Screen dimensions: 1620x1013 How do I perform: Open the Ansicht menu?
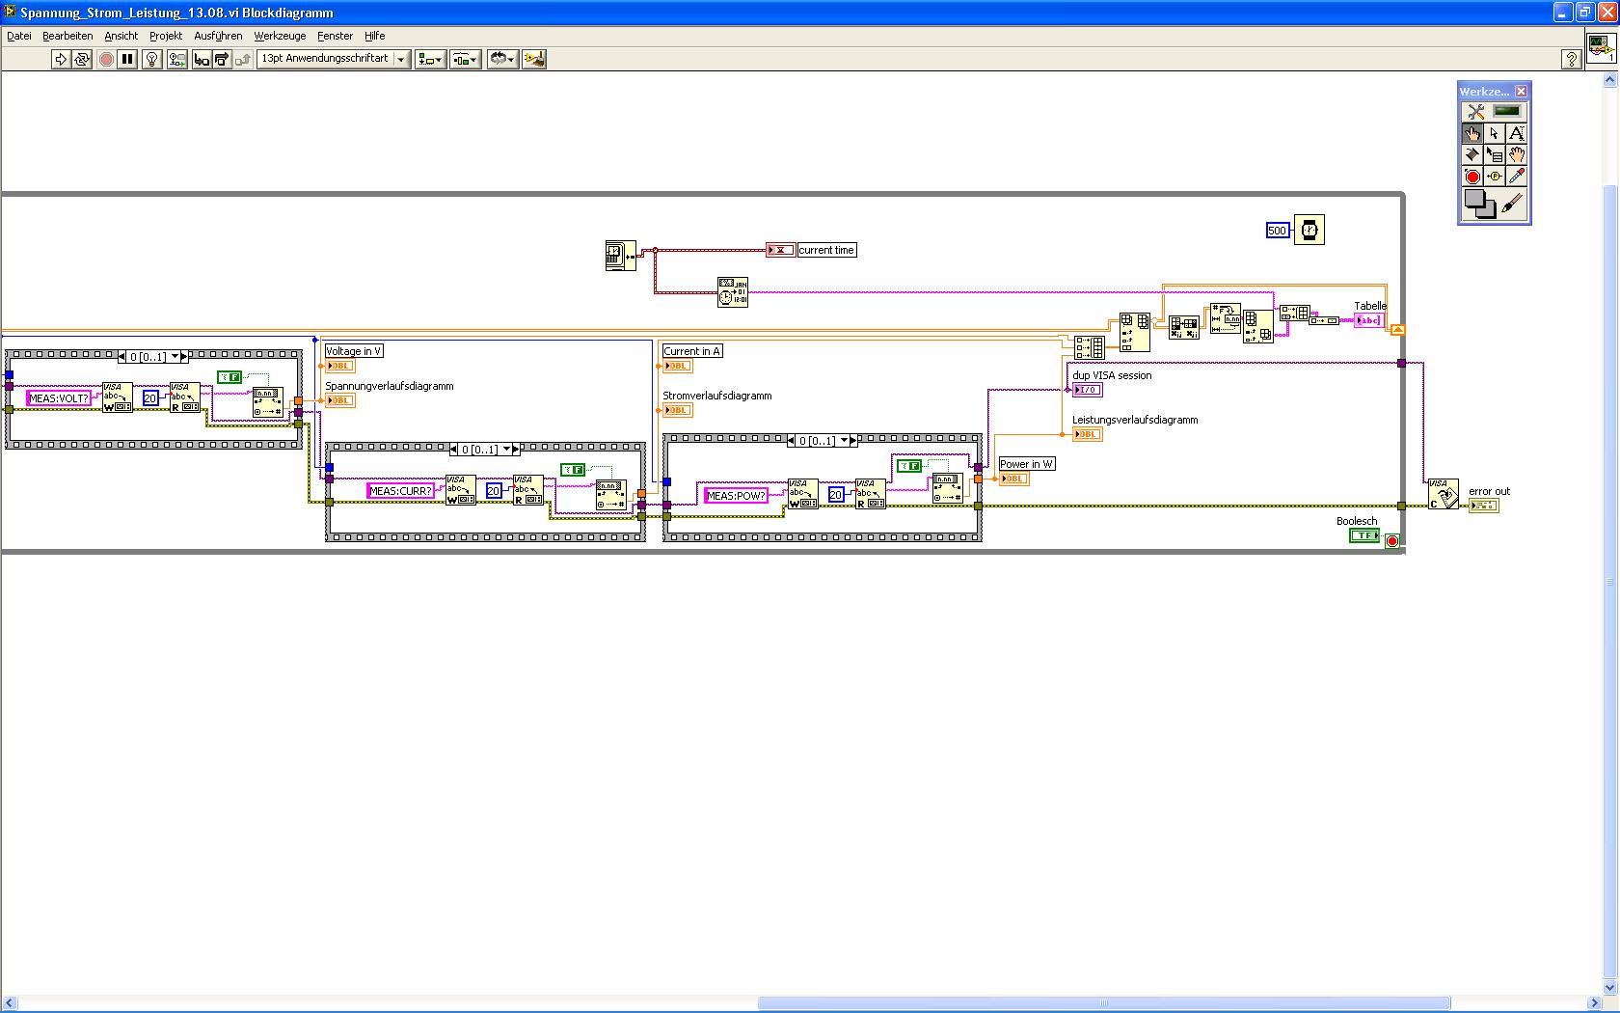tap(121, 36)
